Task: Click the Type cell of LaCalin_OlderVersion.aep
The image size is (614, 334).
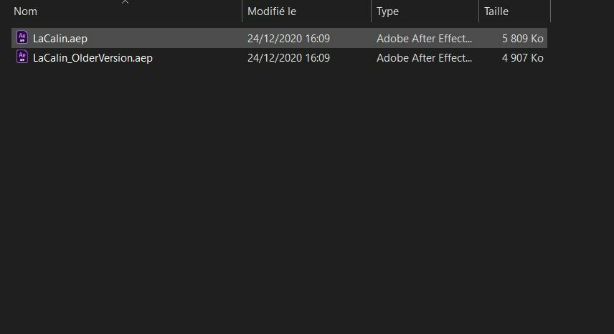Action: tap(424, 58)
